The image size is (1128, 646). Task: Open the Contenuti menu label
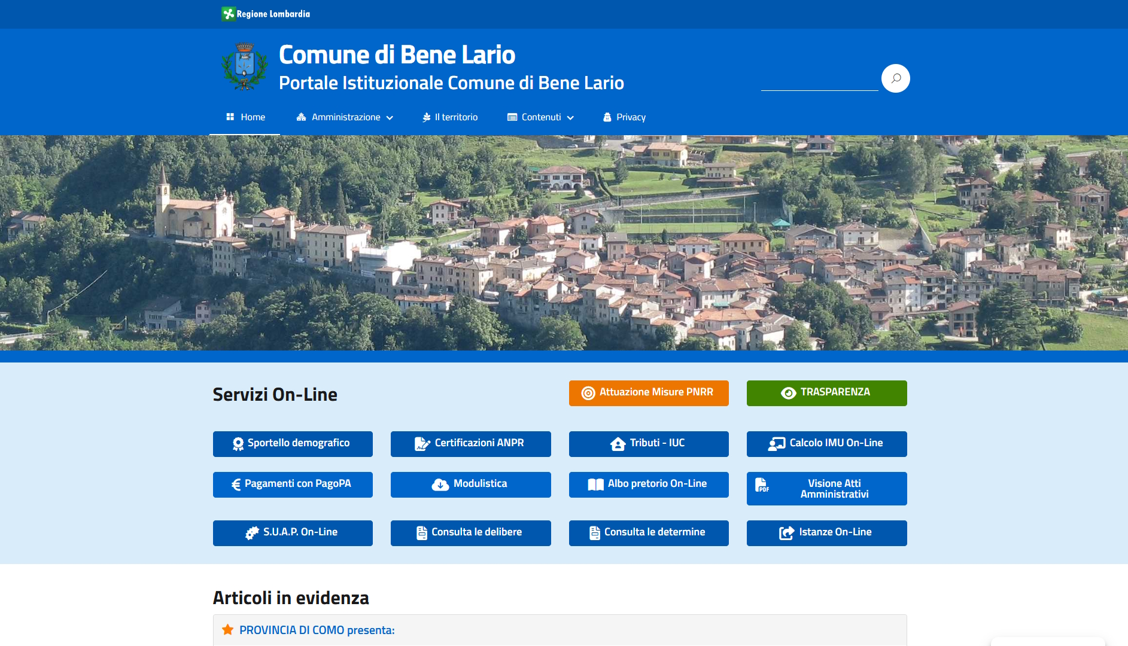(x=542, y=117)
